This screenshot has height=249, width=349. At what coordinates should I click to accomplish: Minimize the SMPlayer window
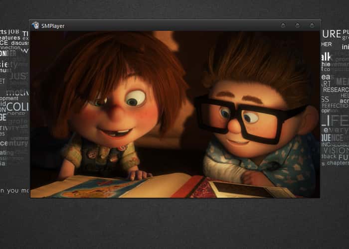(x=283, y=25)
